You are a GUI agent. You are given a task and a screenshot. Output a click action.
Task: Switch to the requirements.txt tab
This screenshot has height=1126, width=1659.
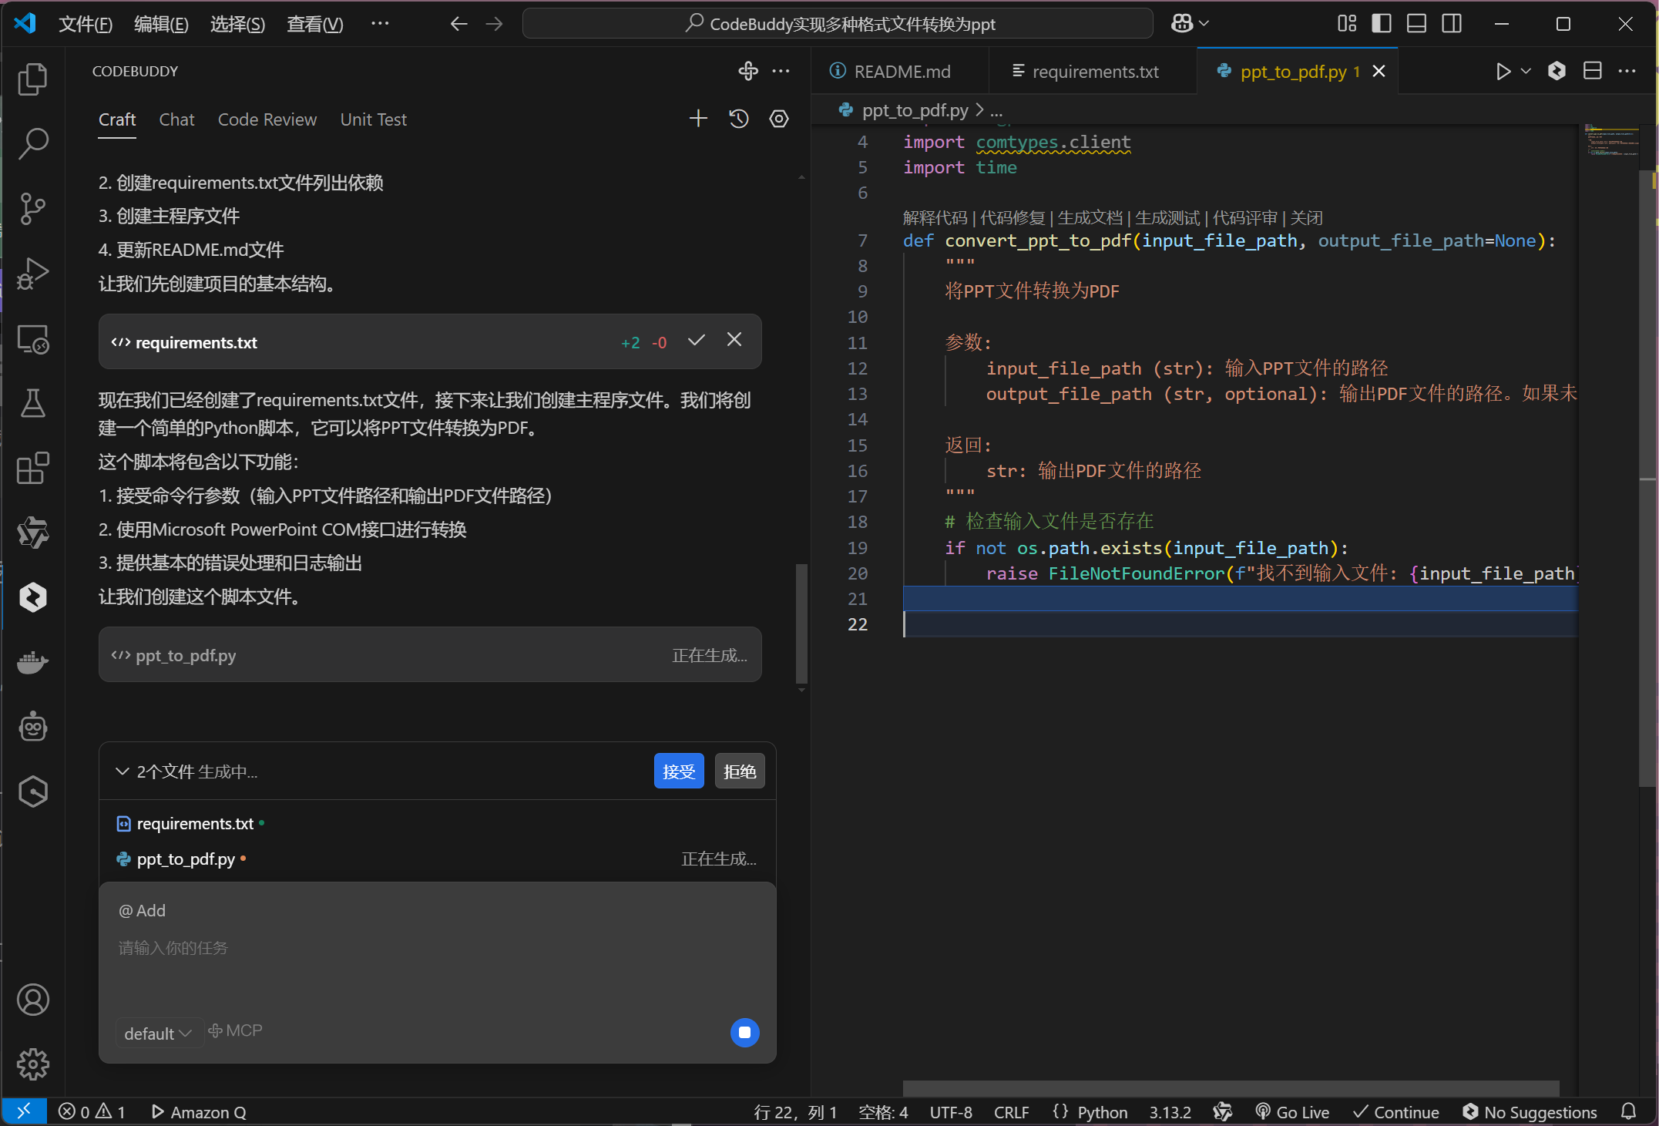point(1093,71)
